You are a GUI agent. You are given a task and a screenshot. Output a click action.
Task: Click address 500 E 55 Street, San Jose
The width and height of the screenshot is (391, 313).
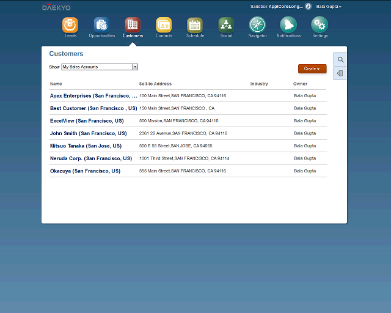(x=175, y=145)
